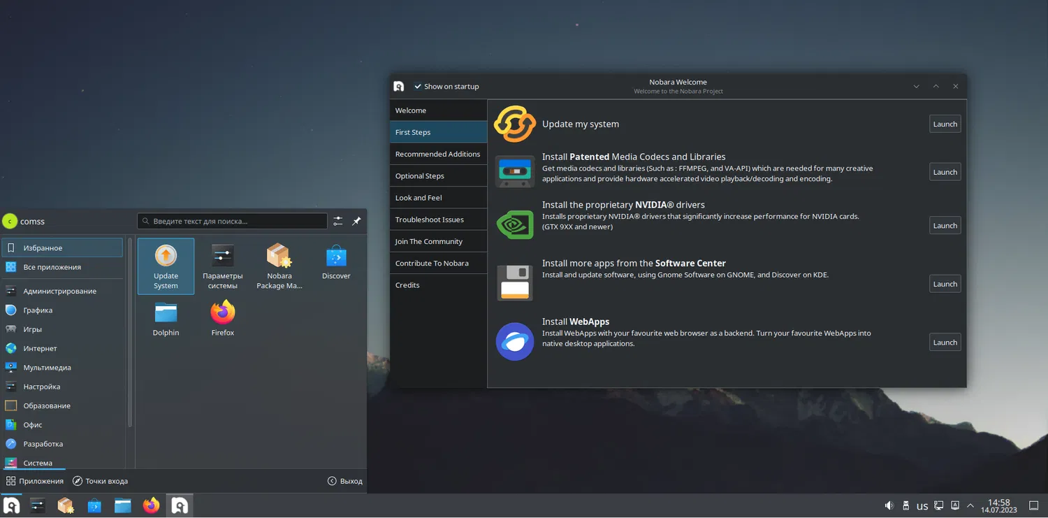
Task: Click the Выход session button
Action: 345,481
